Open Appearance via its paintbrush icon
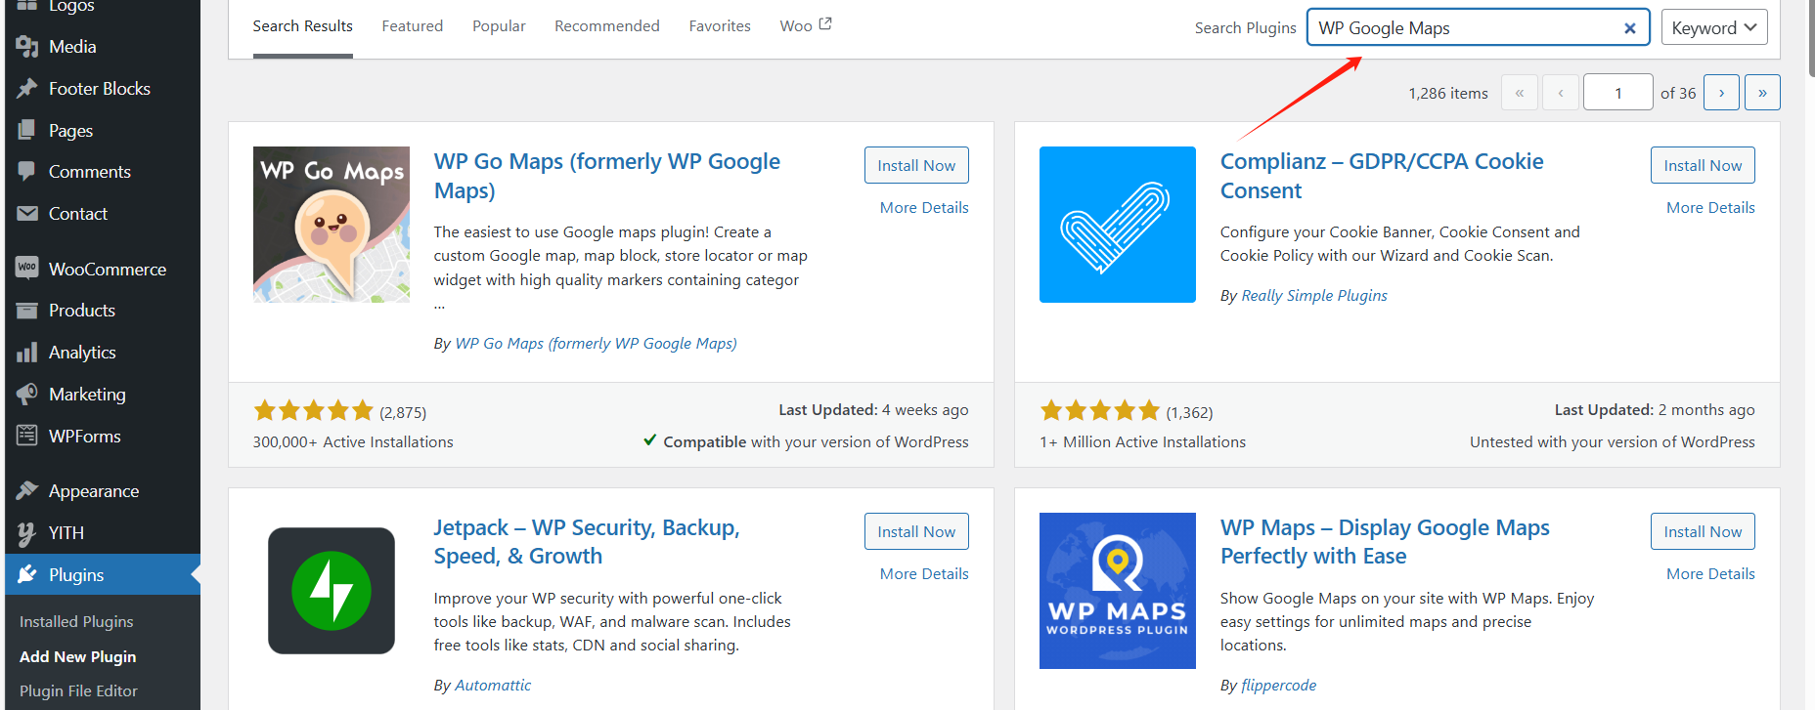The width and height of the screenshot is (1815, 710). tap(26, 490)
